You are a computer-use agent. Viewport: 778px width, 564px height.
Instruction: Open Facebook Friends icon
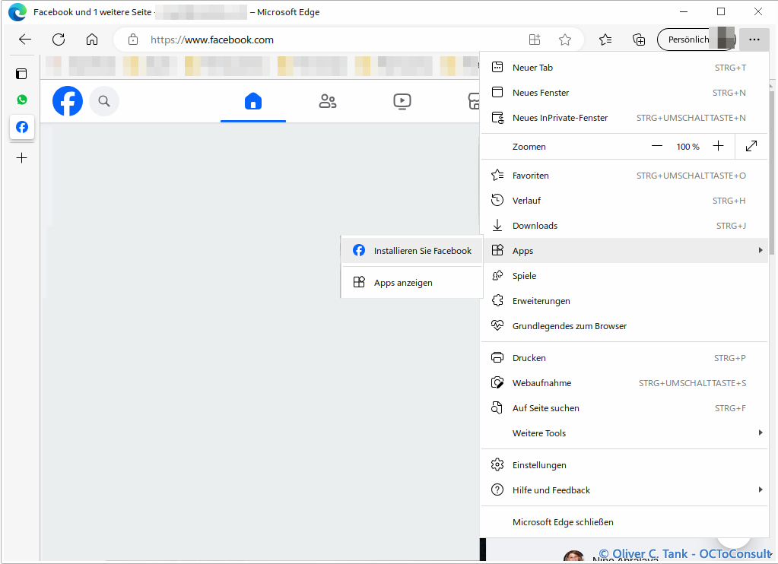point(328,101)
